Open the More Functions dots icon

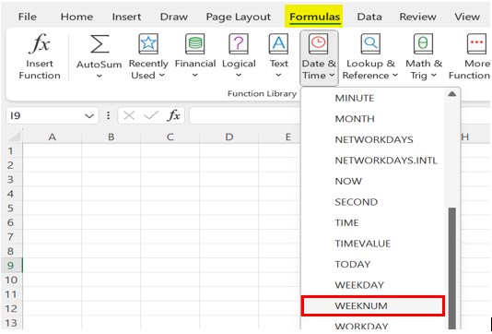click(x=477, y=44)
